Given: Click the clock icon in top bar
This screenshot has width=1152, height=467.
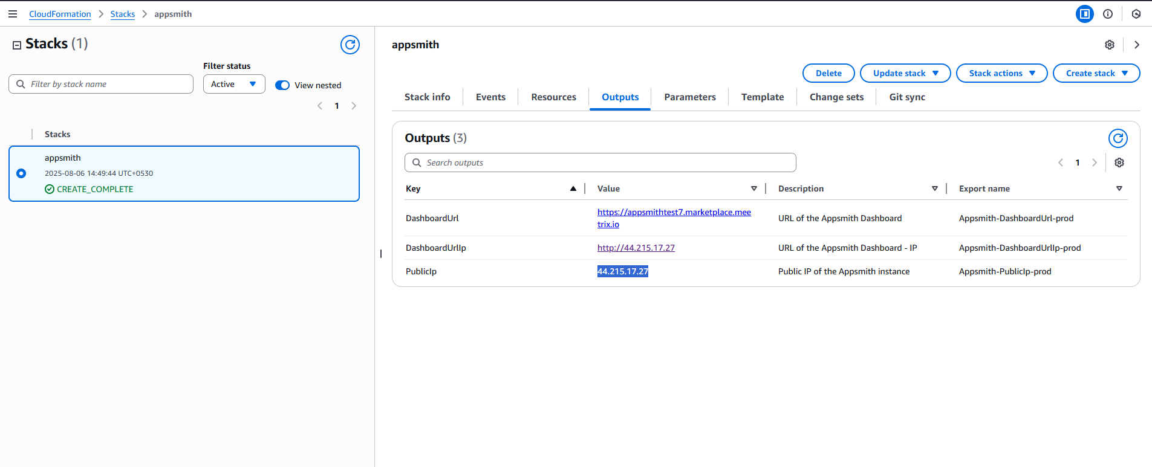Looking at the screenshot, I should (1136, 14).
